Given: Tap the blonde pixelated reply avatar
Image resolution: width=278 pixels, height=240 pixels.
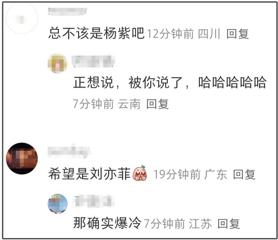Looking at the screenshot, I should tap(58, 63).
